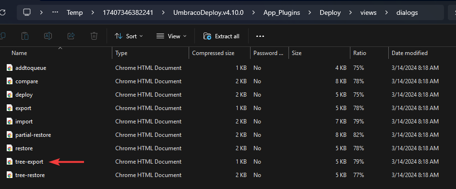Click Chrome icon of tree-export file
Viewport: 456px width, 189px height.
point(10,162)
